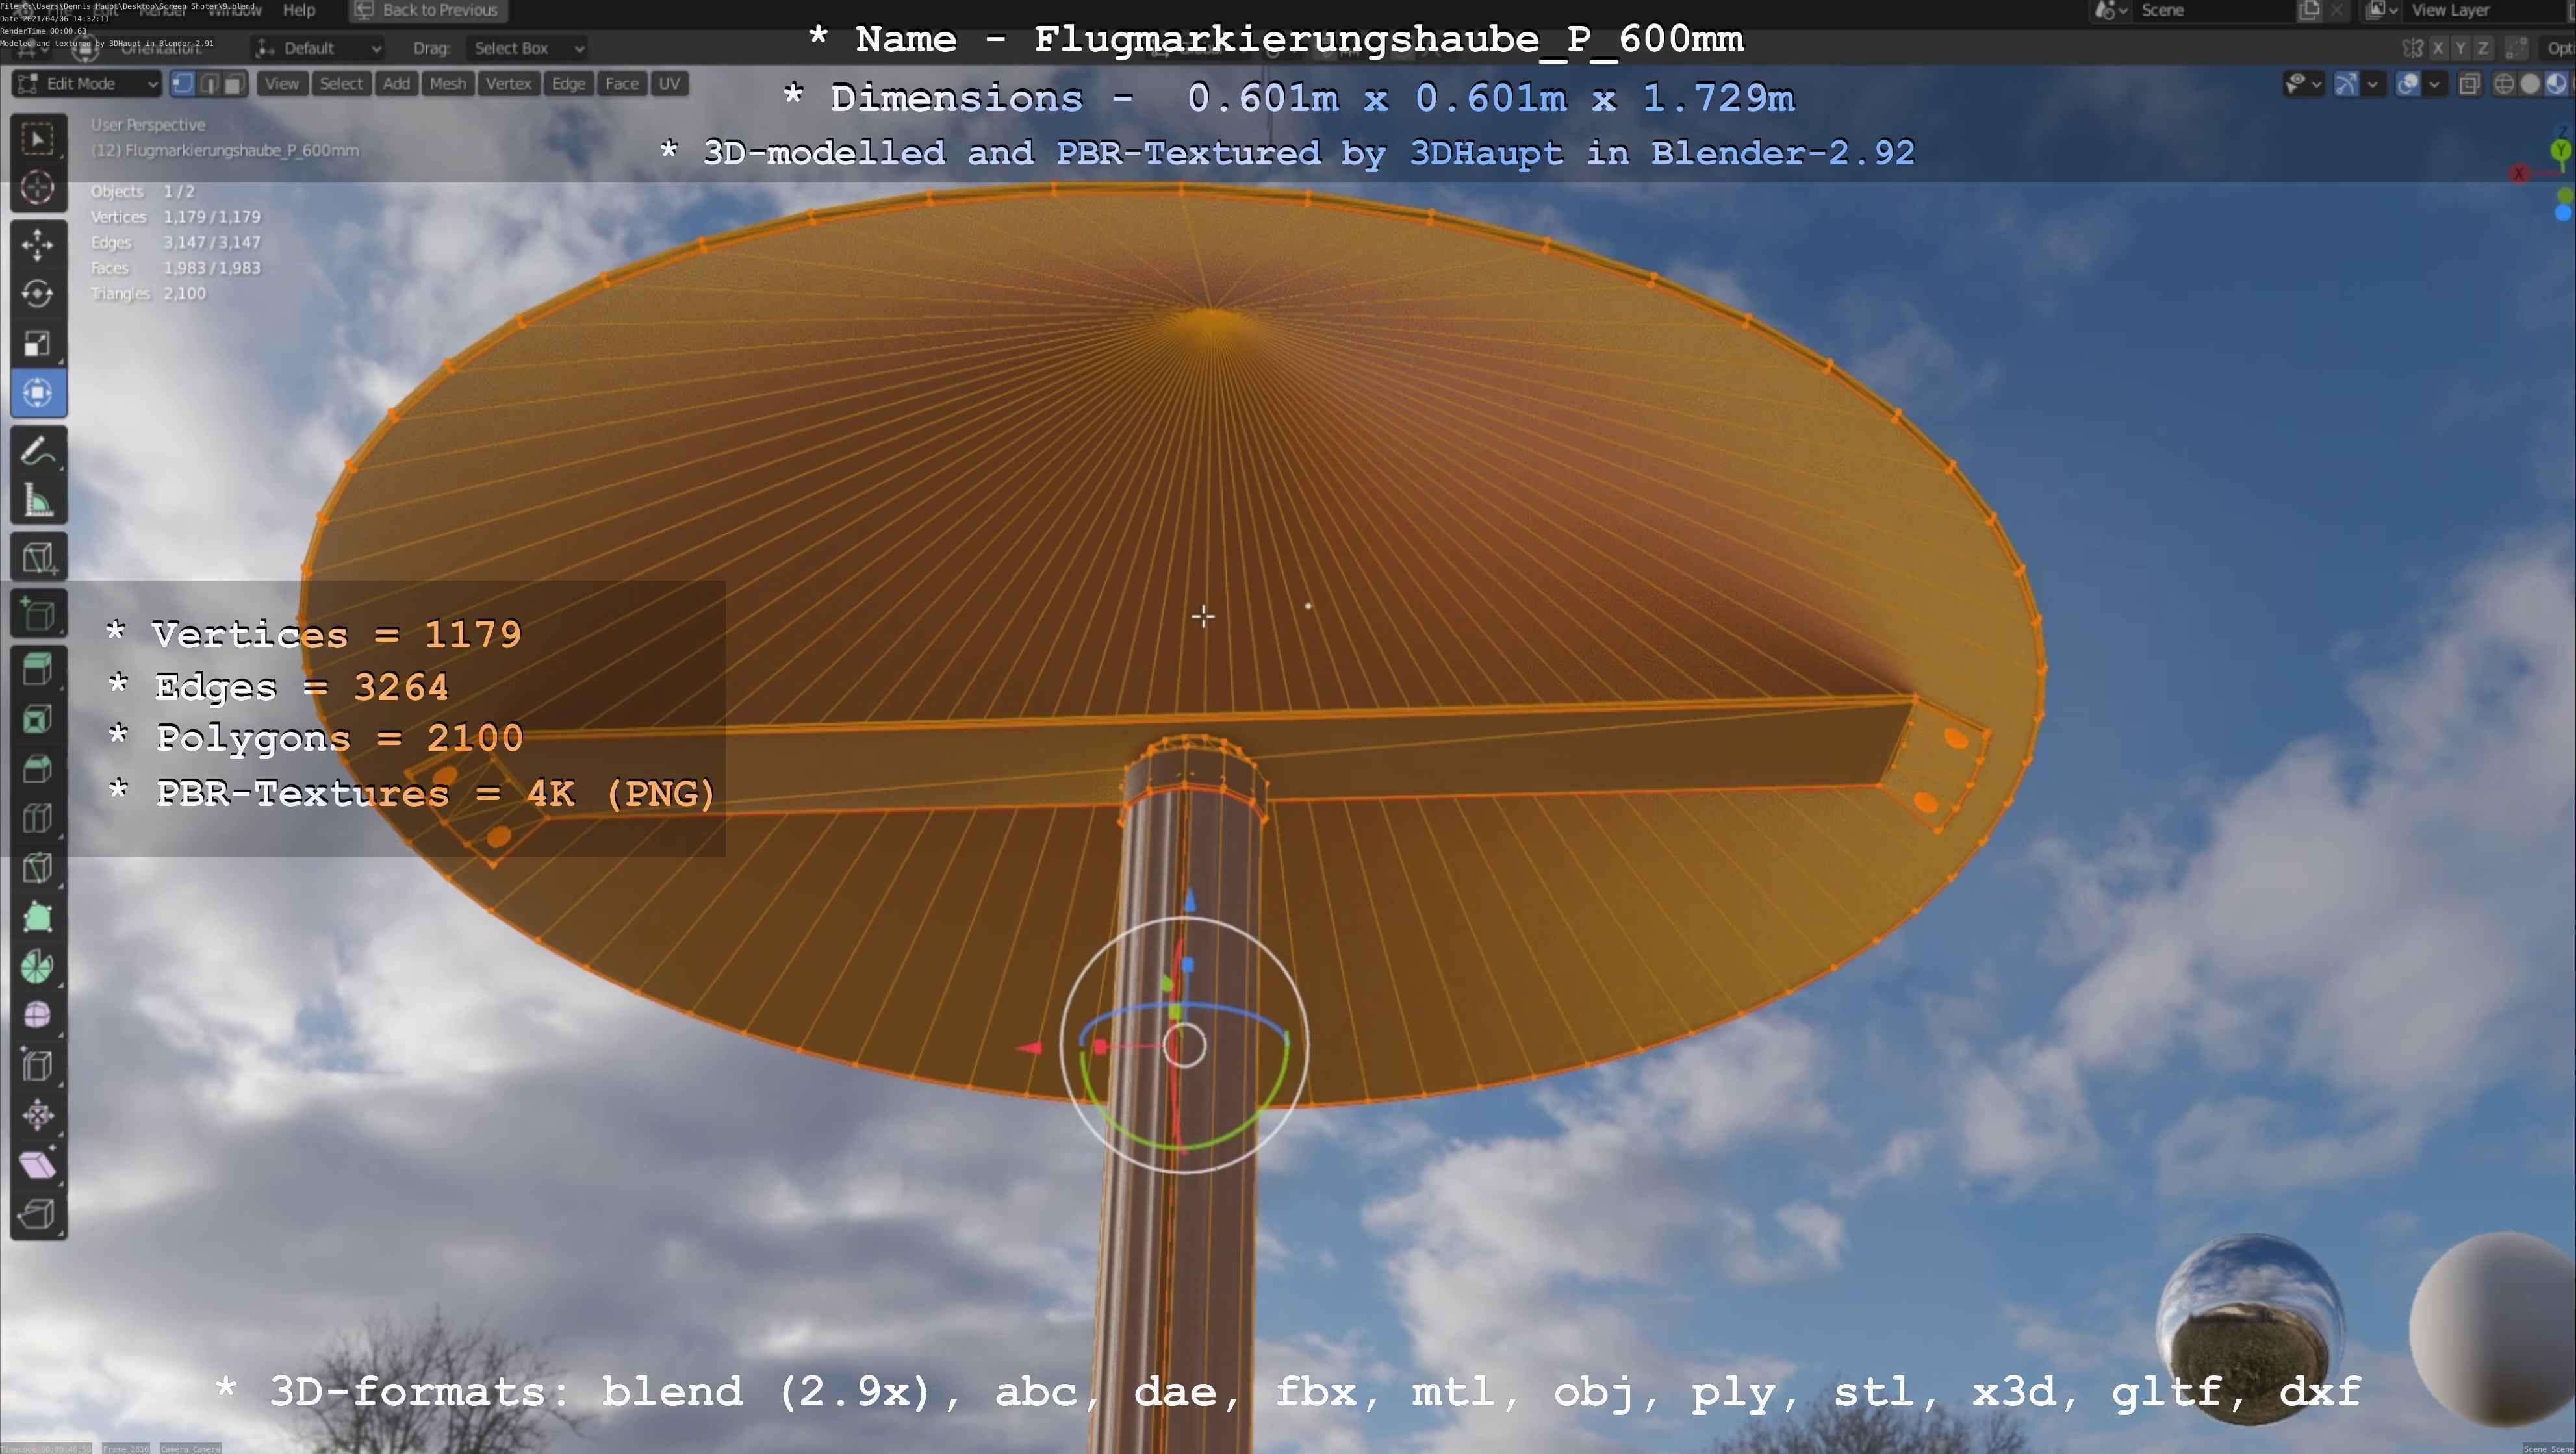Click the new scene copy icon
The width and height of the screenshot is (2576, 1454).
click(2309, 10)
